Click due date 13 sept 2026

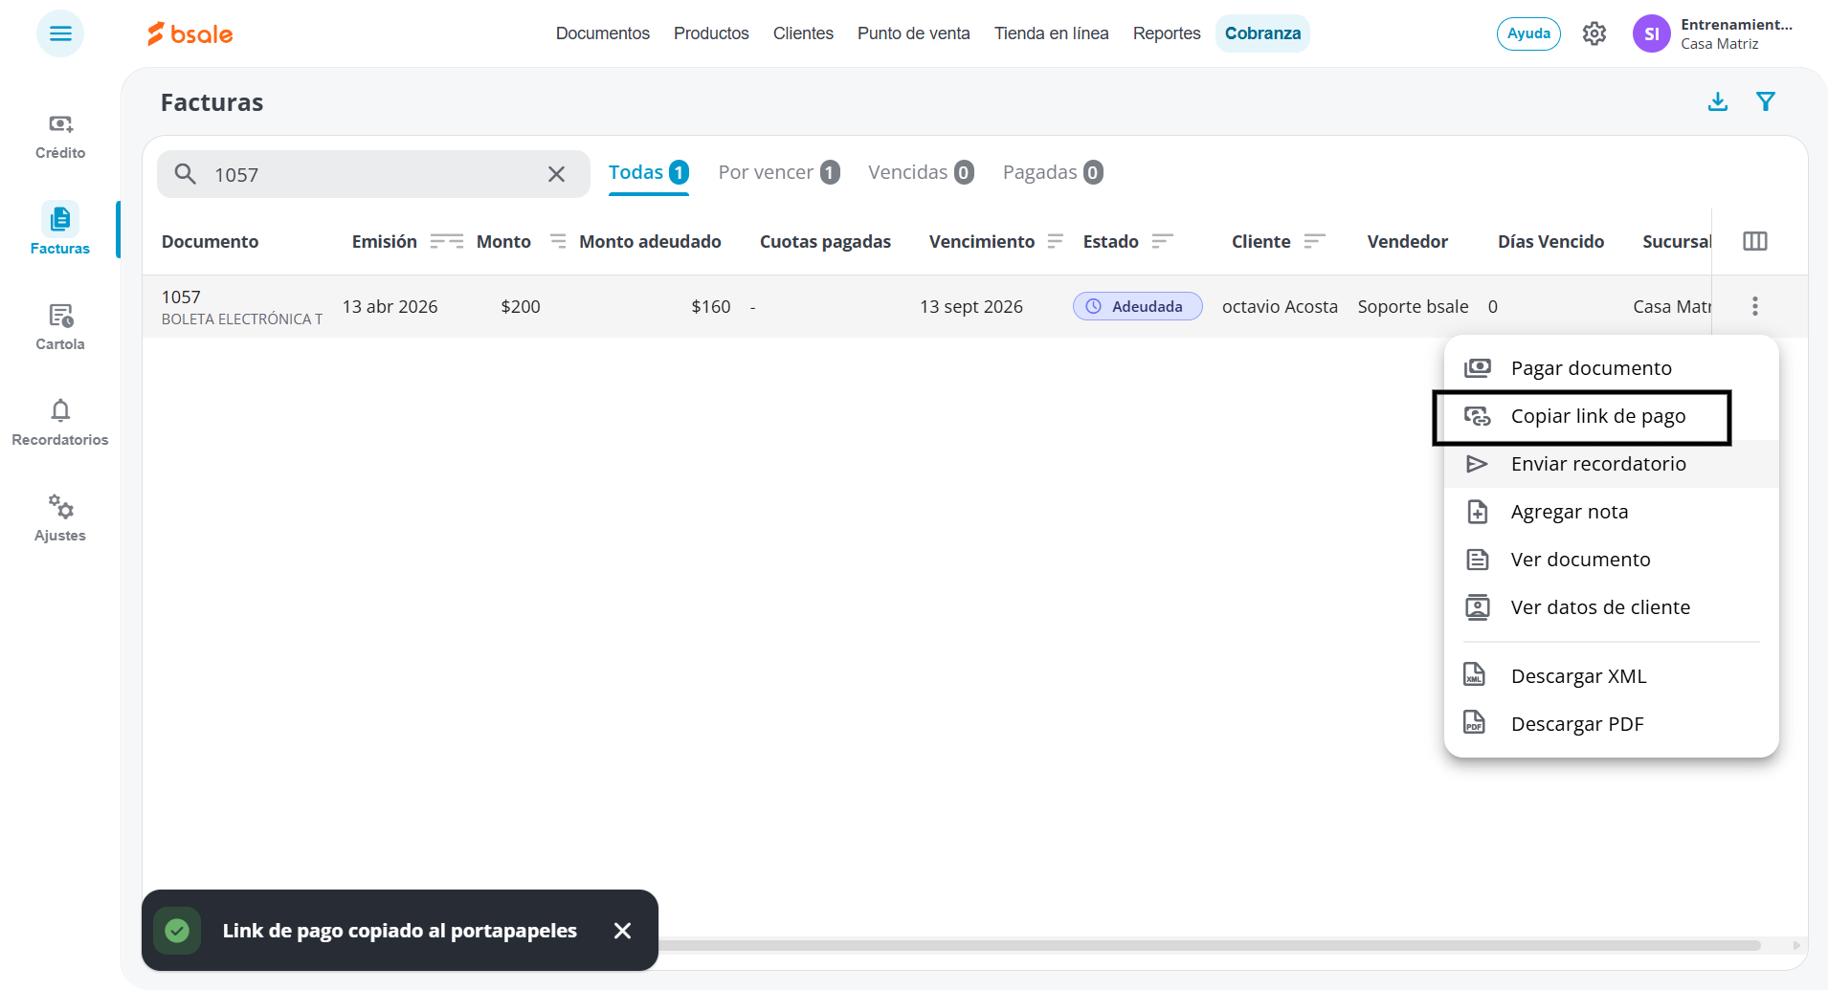click(x=971, y=306)
